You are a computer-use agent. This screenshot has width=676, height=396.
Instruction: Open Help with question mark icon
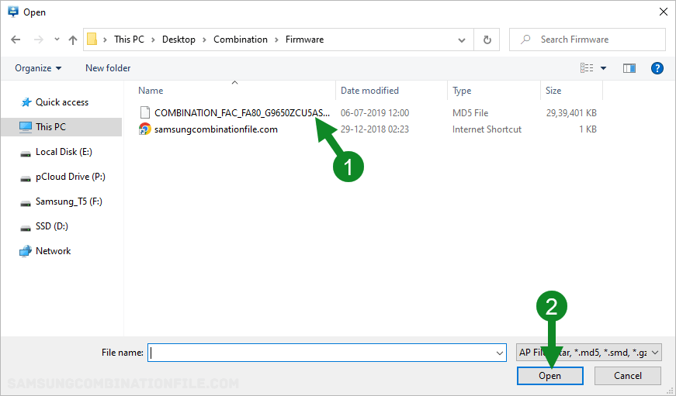(657, 68)
